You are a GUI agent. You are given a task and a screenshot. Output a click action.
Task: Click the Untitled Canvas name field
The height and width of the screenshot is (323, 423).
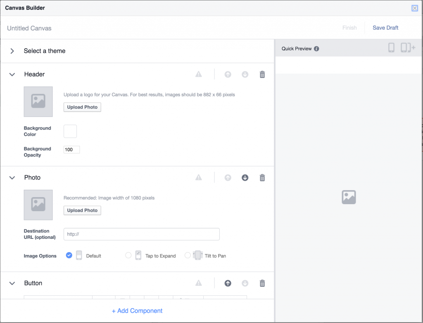[29, 28]
